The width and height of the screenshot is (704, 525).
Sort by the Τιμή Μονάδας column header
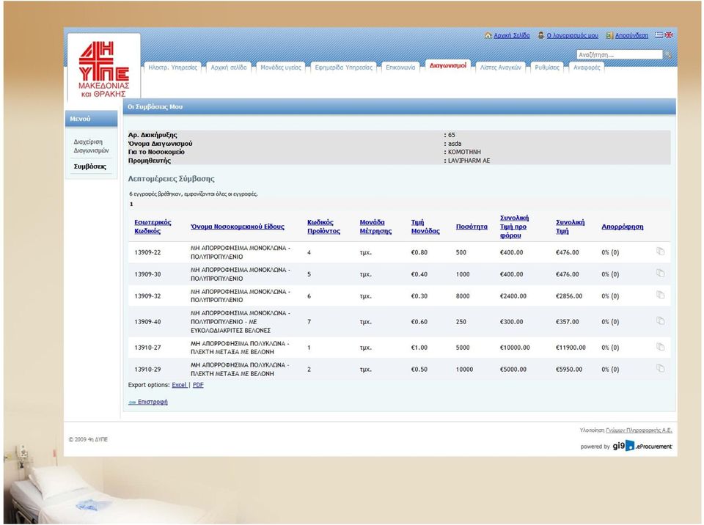point(425,227)
